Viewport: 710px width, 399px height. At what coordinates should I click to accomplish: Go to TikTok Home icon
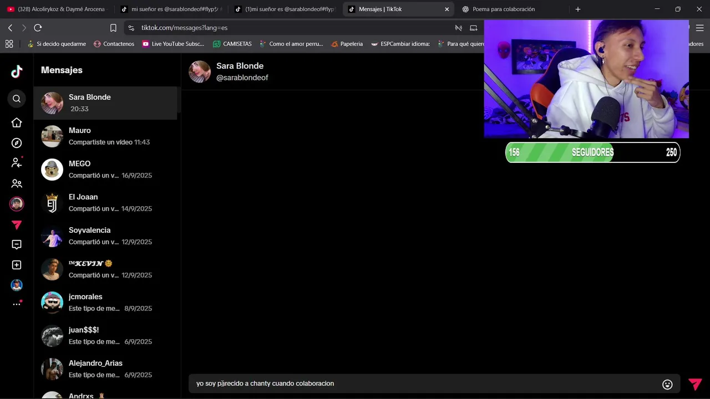(x=17, y=122)
